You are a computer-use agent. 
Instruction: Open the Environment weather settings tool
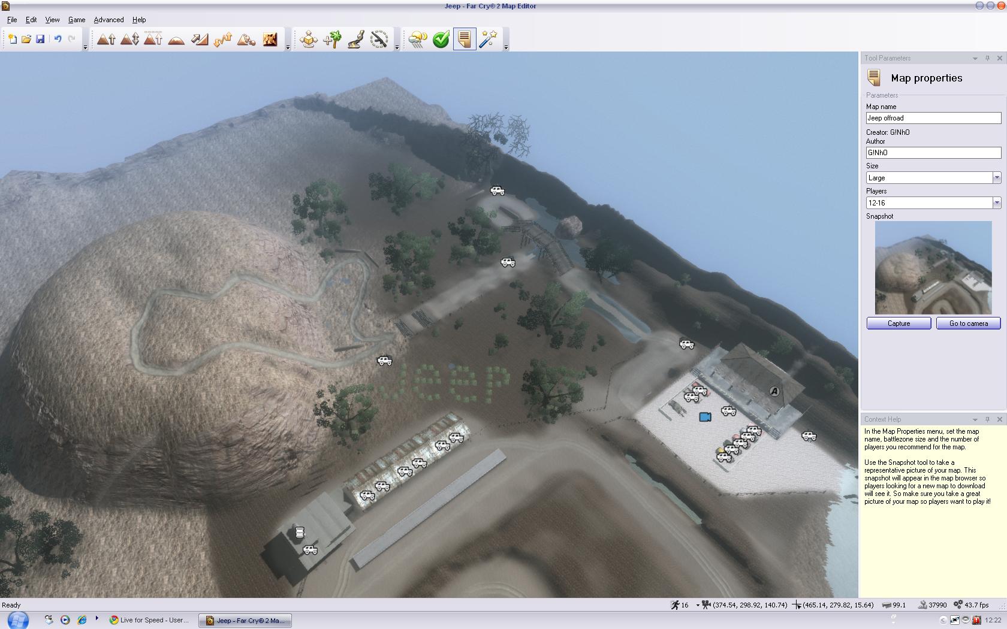(x=418, y=40)
